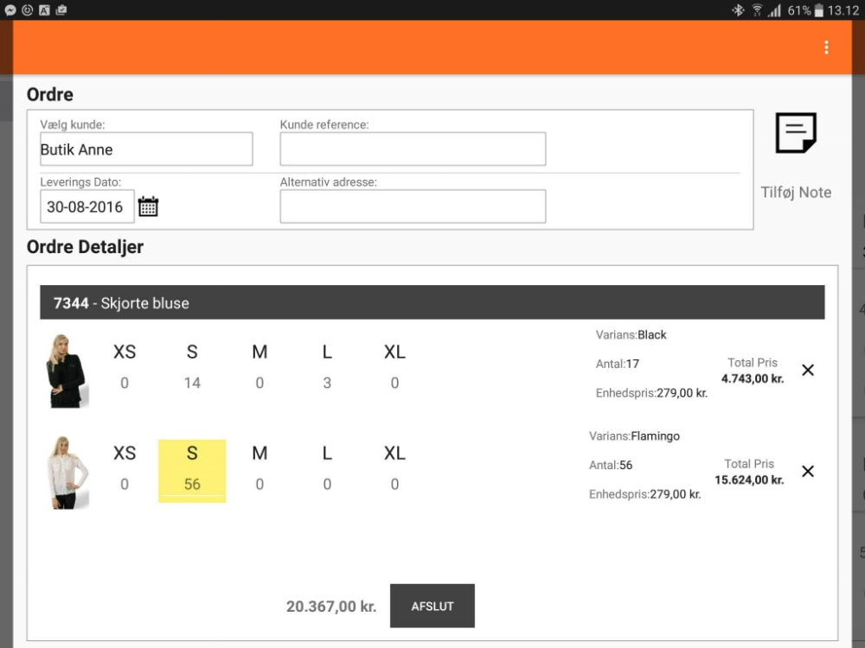Click the Kunde reference input field
Image resolution: width=865 pixels, height=648 pixels.
pyautogui.click(x=413, y=149)
